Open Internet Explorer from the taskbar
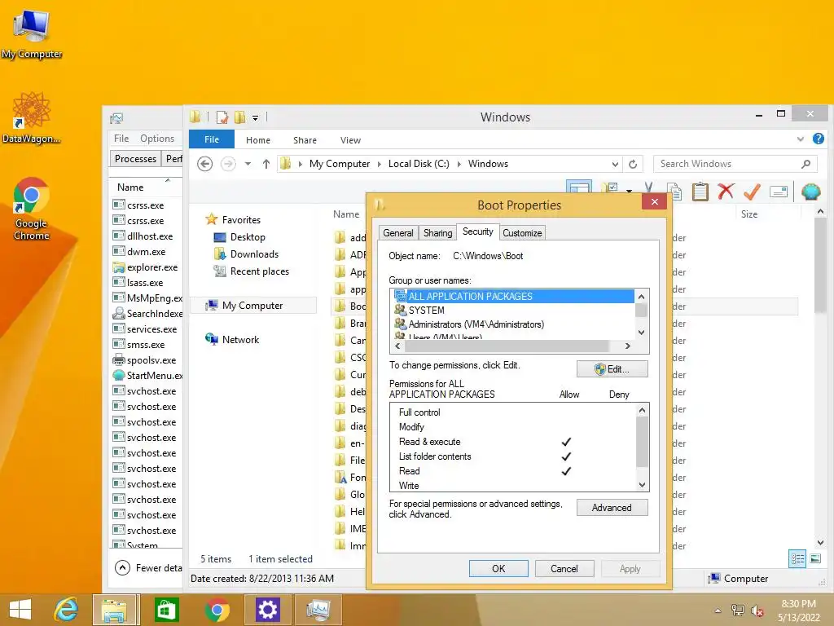This screenshot has width=834, height=626. point(66,610)
